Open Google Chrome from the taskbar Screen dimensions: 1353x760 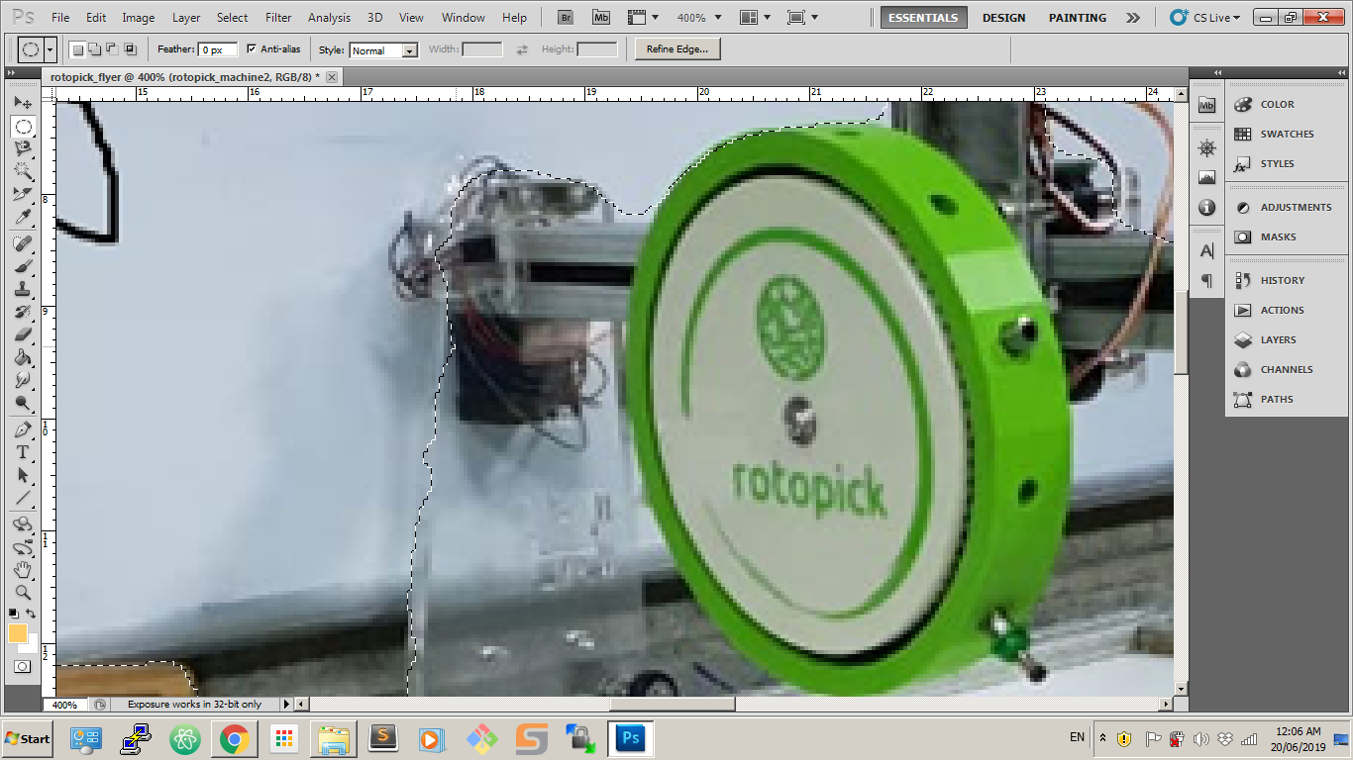click(x=234, y=738)
